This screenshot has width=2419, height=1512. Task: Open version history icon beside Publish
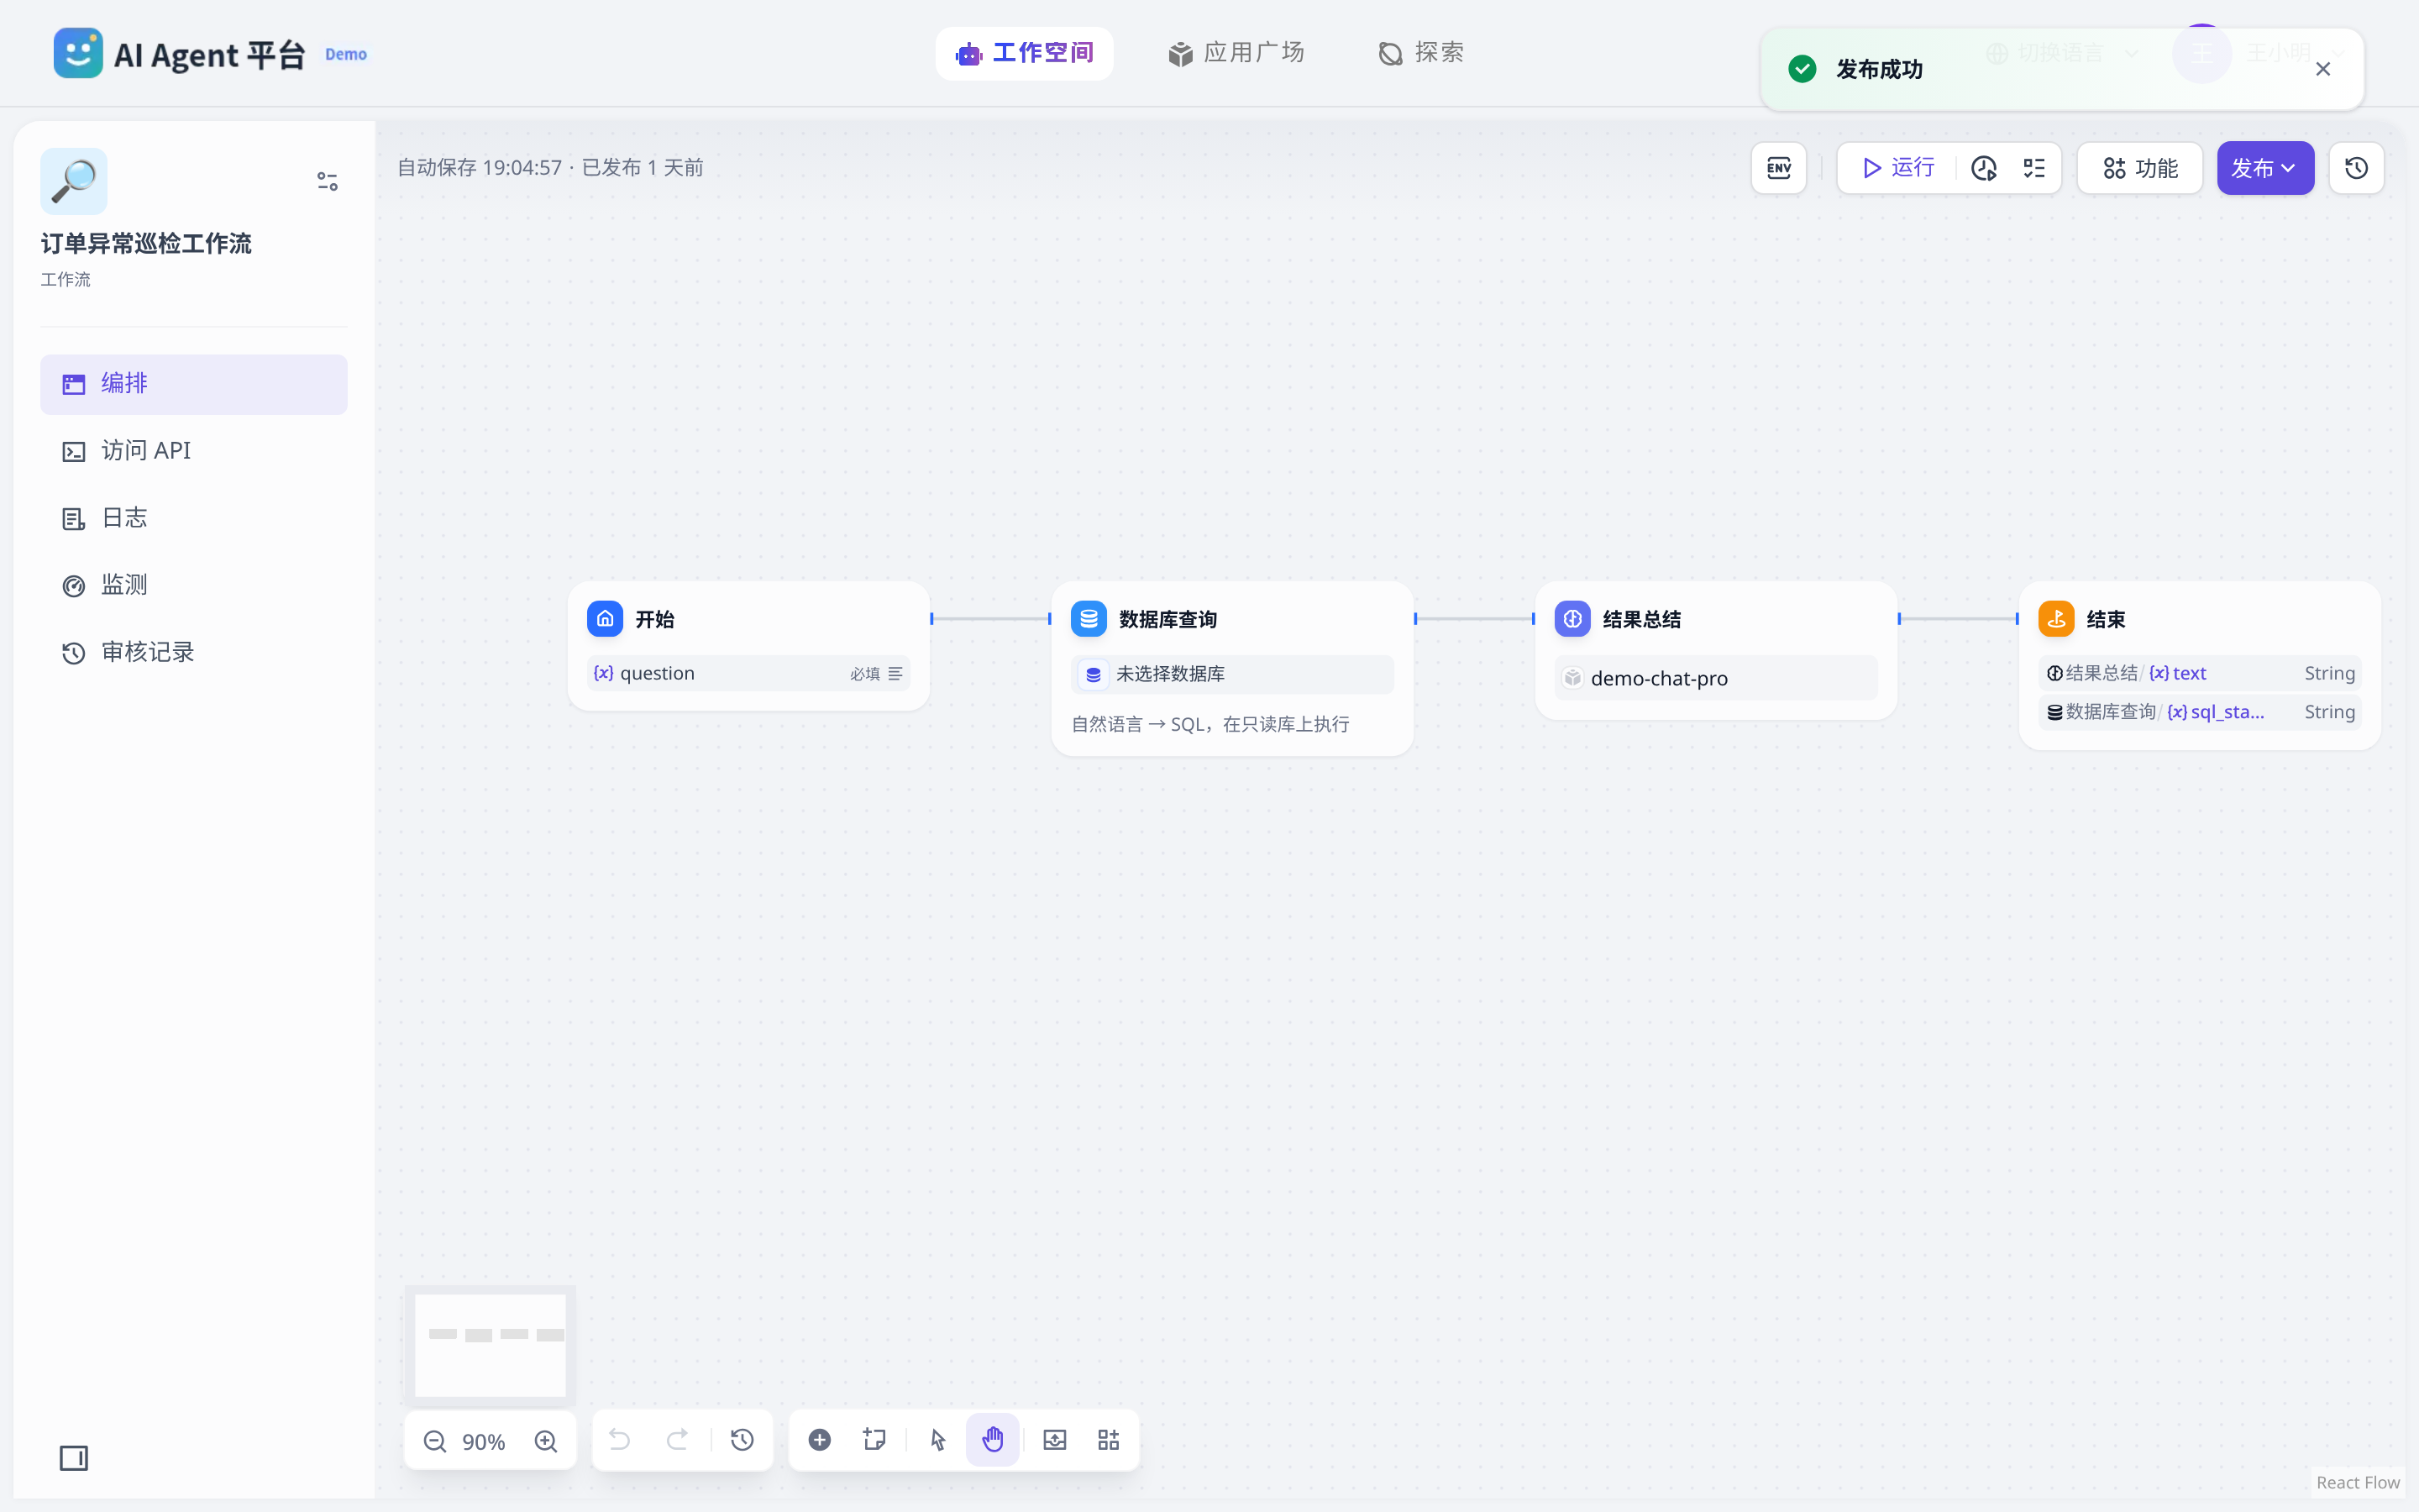[x=2356, y=168]
